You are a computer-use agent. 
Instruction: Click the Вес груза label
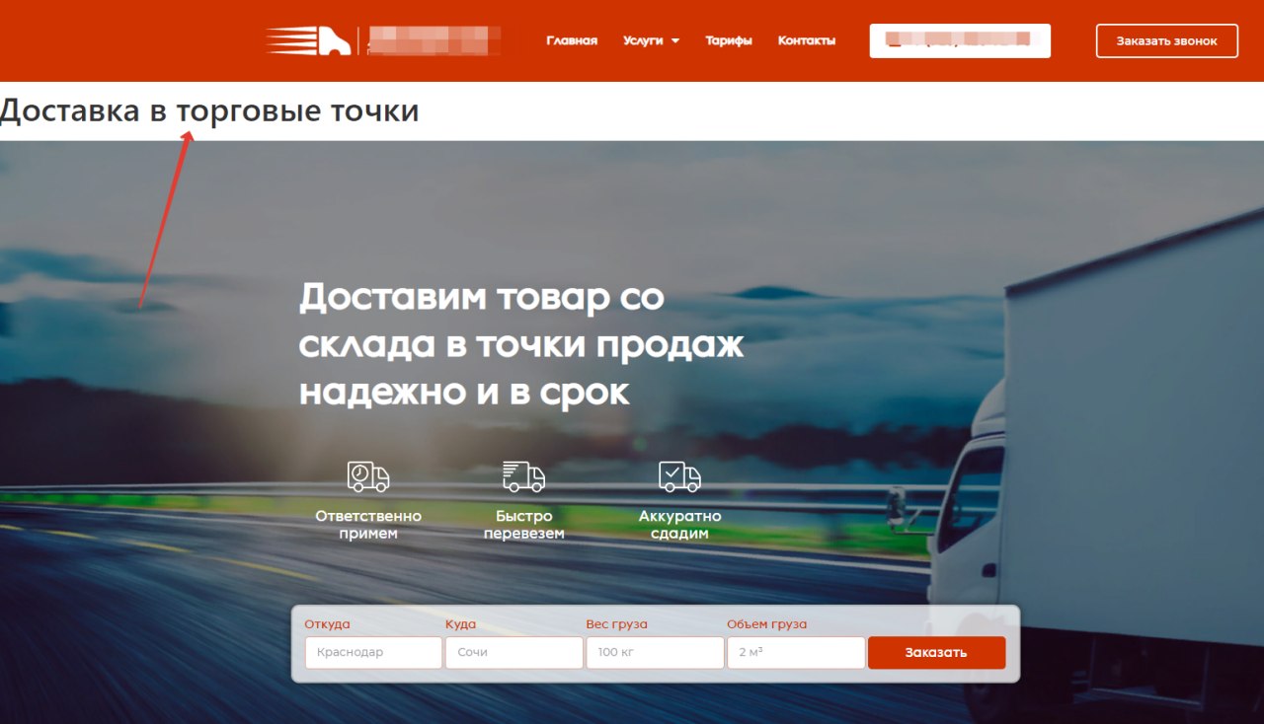(x=617, y=624)
